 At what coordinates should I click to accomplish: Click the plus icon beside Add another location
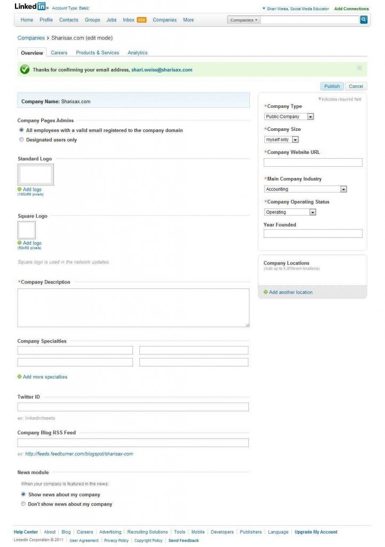coord(266,292)
